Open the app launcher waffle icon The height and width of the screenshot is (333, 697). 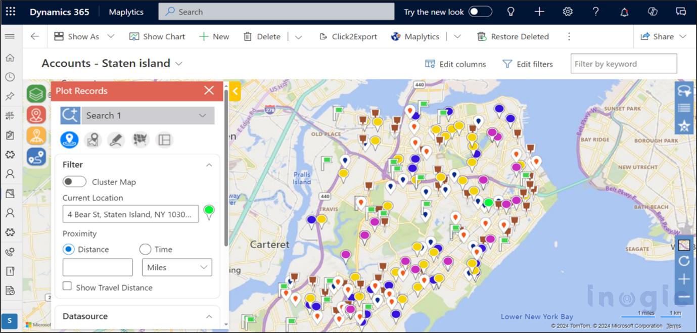point(11,12)
